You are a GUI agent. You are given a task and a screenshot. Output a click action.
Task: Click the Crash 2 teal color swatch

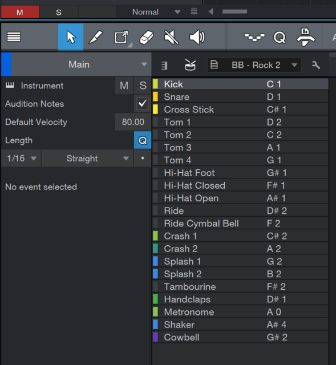tap(155, 249)
